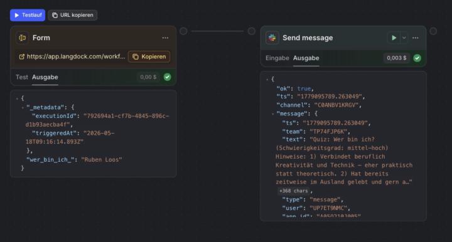This screenshot has height=242, width=452.
Task: Click the Form node green success checkmark
Action: [167, 77]
